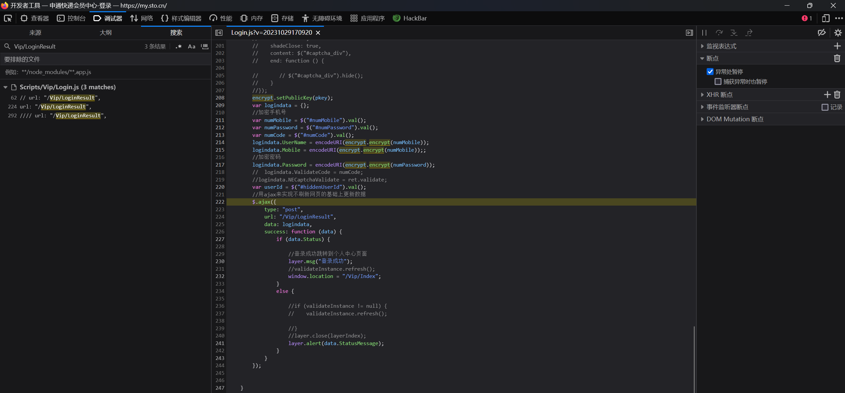845x393 pixels.
Task: Click the "encrypt.setPublicKey(pkey);" line of code
Action: click(x=293, y=98)
